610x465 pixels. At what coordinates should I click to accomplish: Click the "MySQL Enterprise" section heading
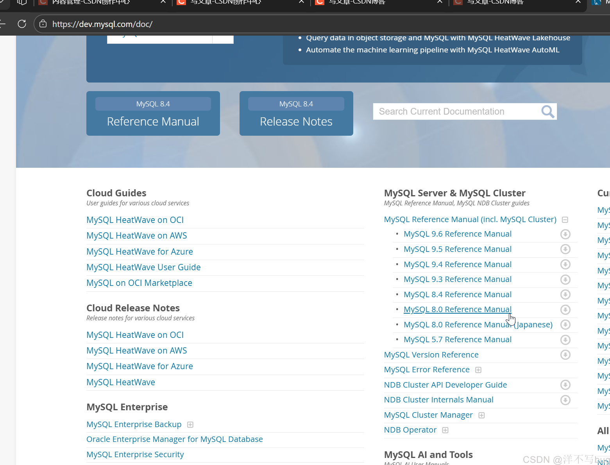tap(127, 407)
